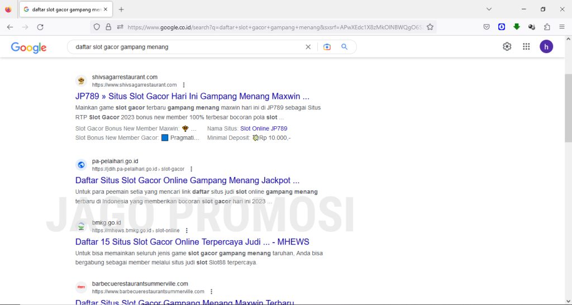Clear the search query text

point(308,47)
